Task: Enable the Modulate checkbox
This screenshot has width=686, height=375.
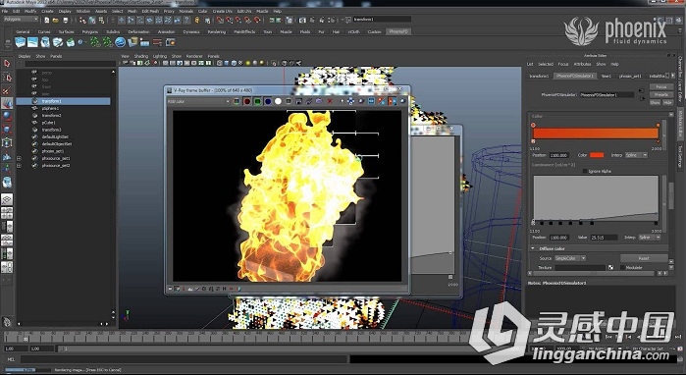Action: point(622,267)
